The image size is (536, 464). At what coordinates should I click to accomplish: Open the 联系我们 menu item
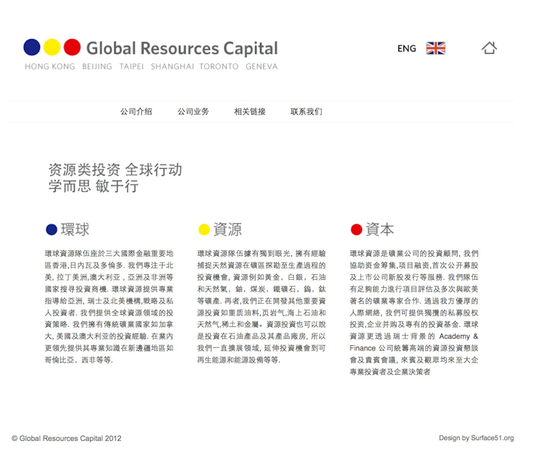pos(306,112)
